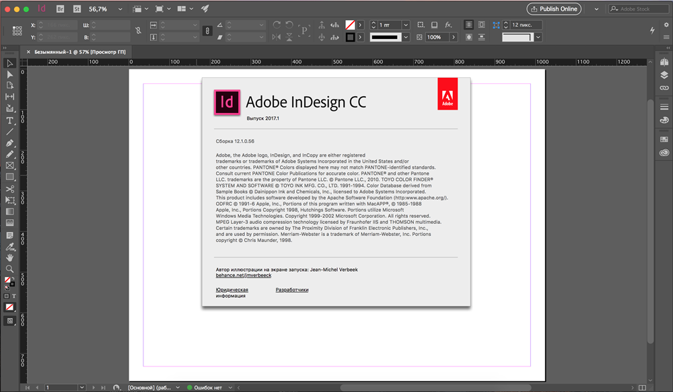Open stroke type style dropdown
673x392 pixels.
click(x=406, y=37)
